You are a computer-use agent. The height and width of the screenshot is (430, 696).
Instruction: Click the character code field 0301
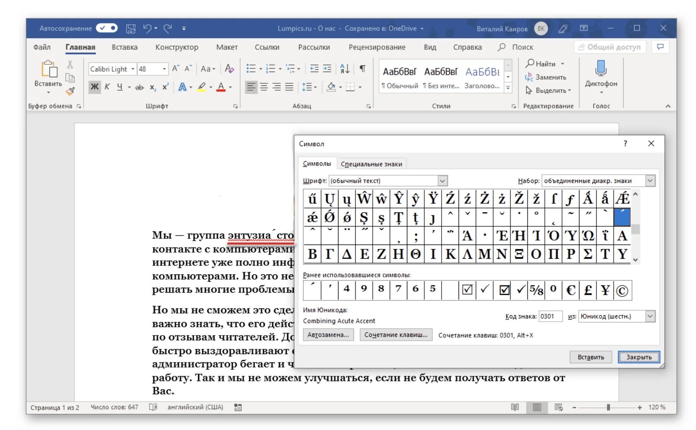pos(550,316)
